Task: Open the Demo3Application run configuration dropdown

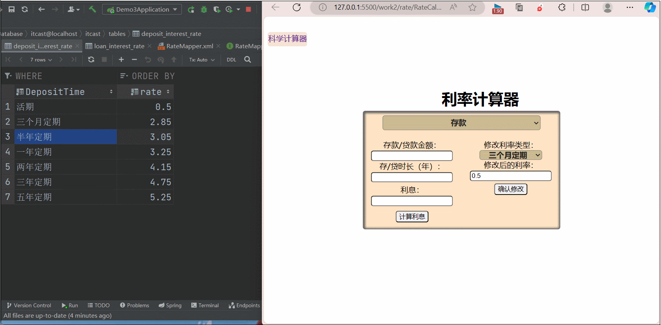Action: (142, 9)
